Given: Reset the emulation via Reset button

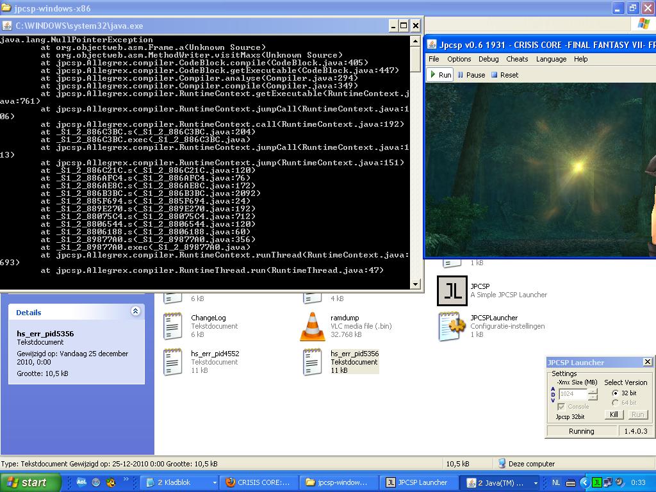Looking at the screenshot, I should coord(504,75).
